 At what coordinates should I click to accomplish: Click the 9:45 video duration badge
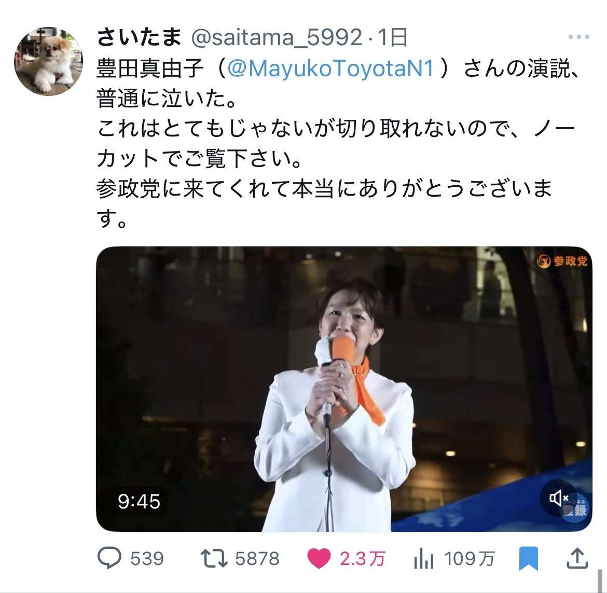139,502
